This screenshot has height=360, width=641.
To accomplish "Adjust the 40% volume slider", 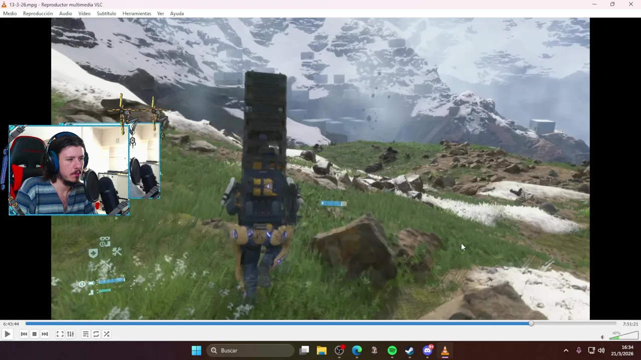I will (x=623, y=335).
